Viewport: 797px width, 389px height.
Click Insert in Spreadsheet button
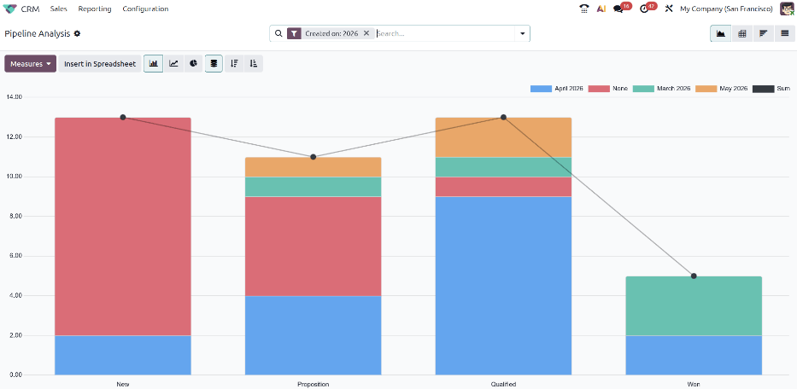[x=100, y=64]
